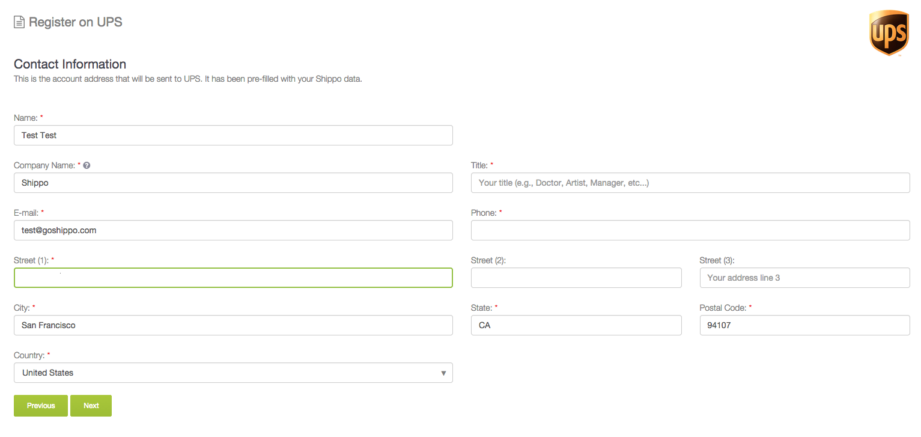Click the Name: field label
This screenshot has width=921, height=437.
(26, 118)
